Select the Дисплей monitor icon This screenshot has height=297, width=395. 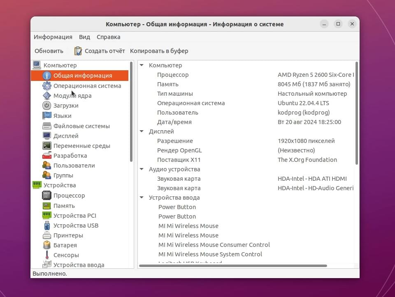[x=46, y=136]
